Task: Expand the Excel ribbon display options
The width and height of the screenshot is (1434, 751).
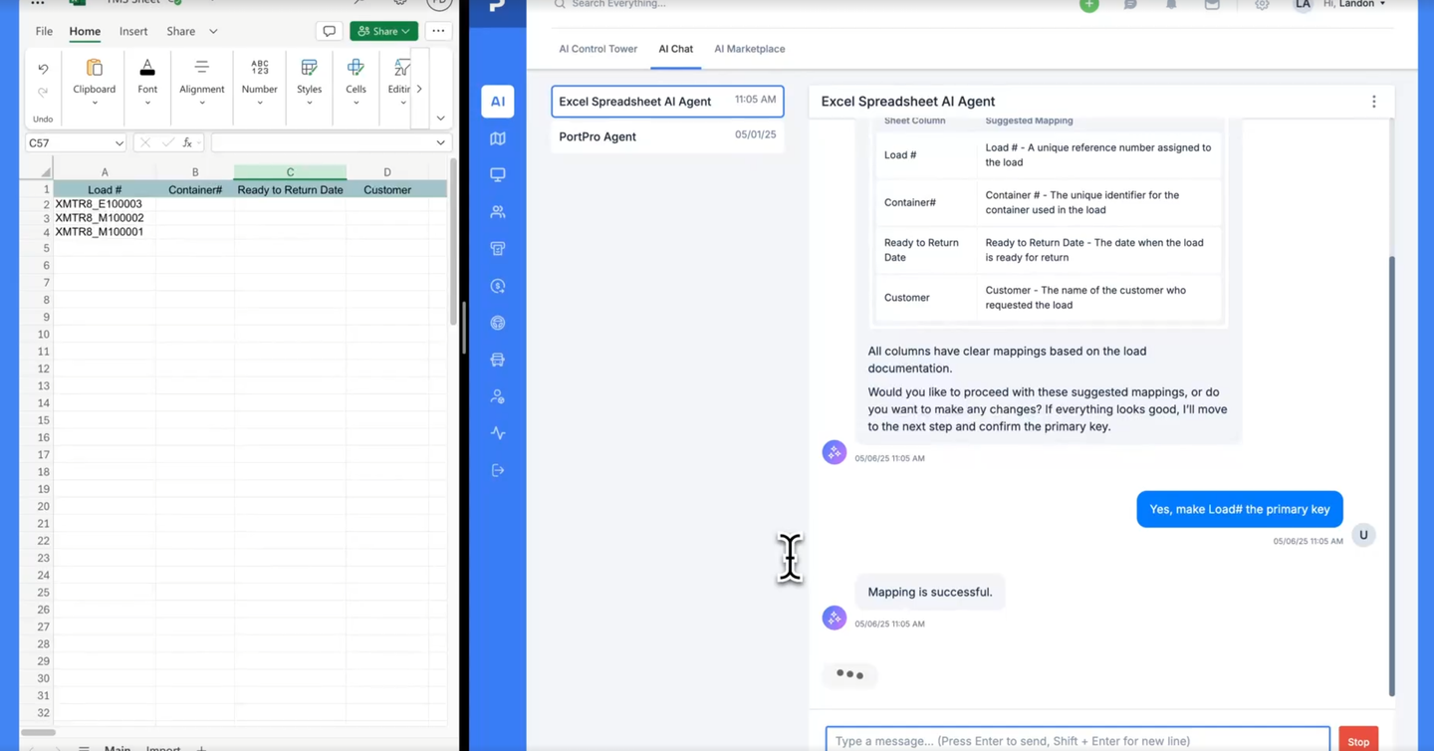Action: tap(440, 119)
